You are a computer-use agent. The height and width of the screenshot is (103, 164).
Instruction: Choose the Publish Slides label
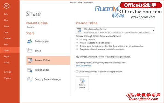pos(42,70)
